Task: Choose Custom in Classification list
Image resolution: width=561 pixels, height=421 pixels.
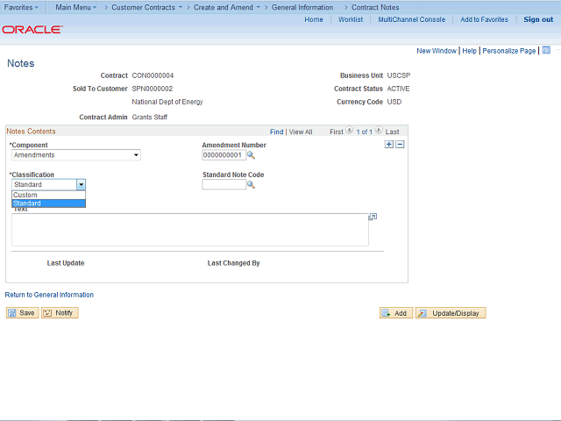Action: 49,195
